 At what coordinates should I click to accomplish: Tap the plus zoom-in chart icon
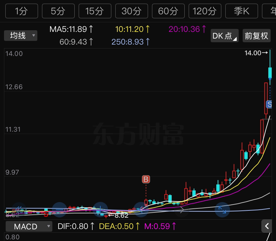point(100,209)
